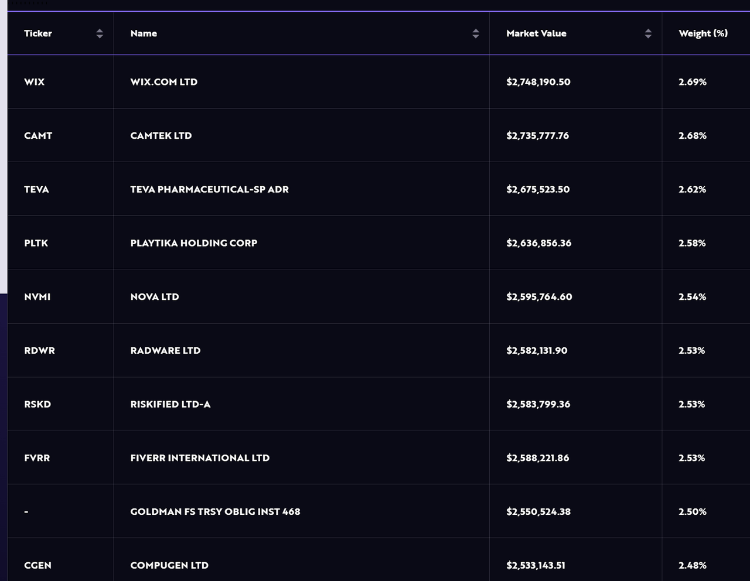Sort table by Market Value arrows
Screen dimensions: 750x581
[x=648, y=33]
